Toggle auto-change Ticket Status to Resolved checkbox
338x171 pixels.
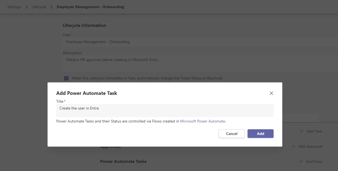pos(66,78)
